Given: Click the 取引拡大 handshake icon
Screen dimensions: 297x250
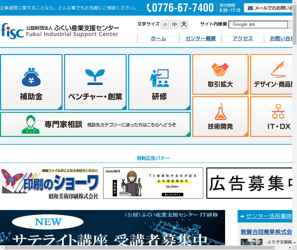Looking at the screenshot, I should (220, 70).
